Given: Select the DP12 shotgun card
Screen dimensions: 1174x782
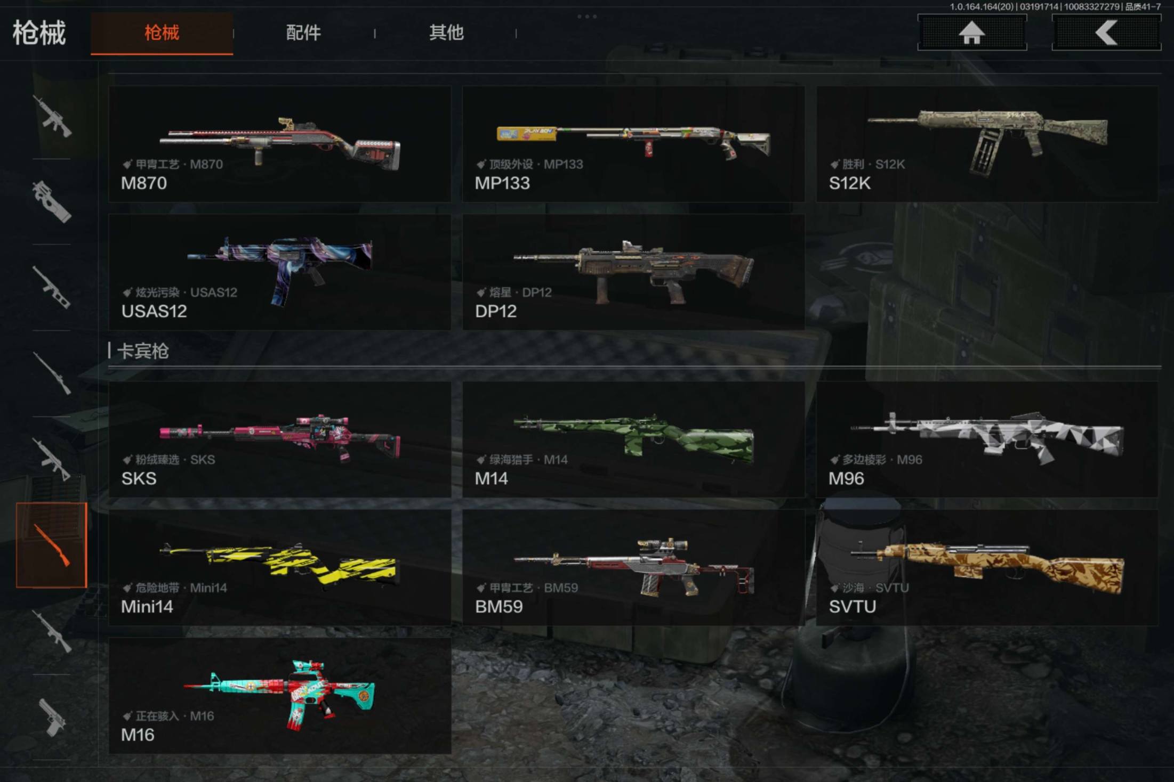Looking at the screenshot, I should (x=633, y=272).
